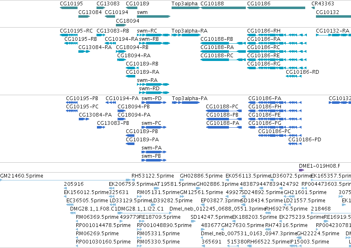Click the GH02886.3prime EST label

(x=217, y=184)
